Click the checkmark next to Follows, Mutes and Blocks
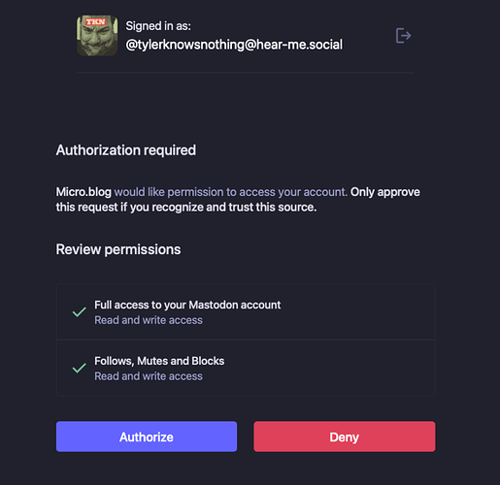This screenshot has height=485, width=500. click(x=79, y=368)
